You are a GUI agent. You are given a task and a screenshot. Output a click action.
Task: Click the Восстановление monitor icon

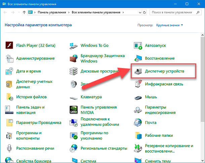point(138,58)
